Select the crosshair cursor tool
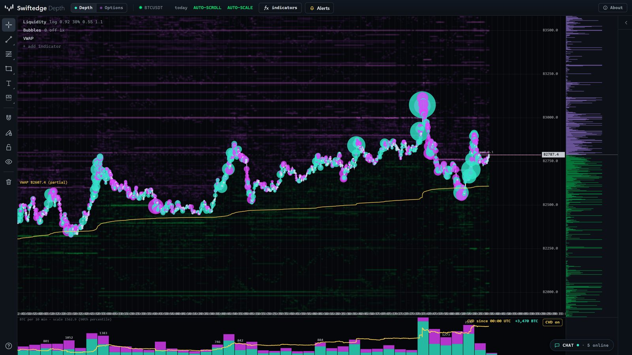The height and width of the screenshot is (355, 632). 9,25
